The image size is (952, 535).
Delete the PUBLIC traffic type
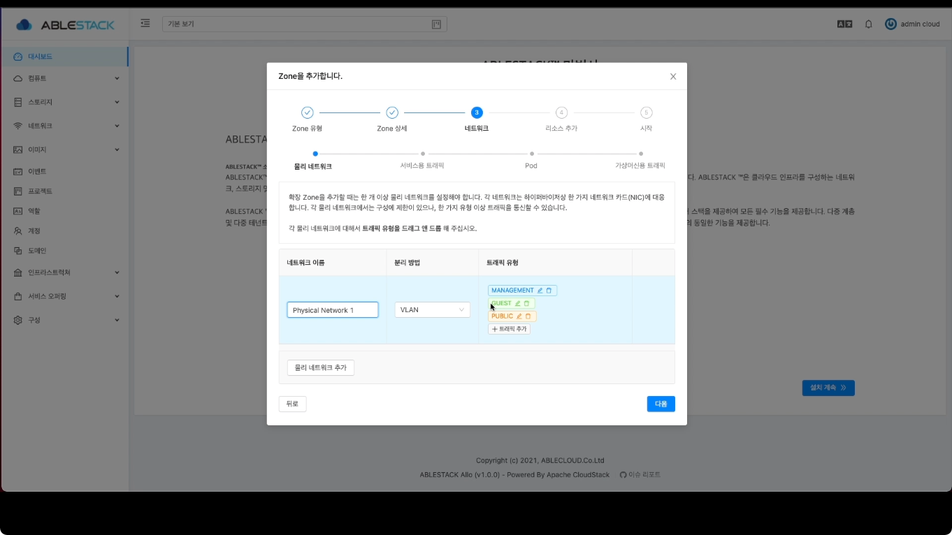click(528, 316)
